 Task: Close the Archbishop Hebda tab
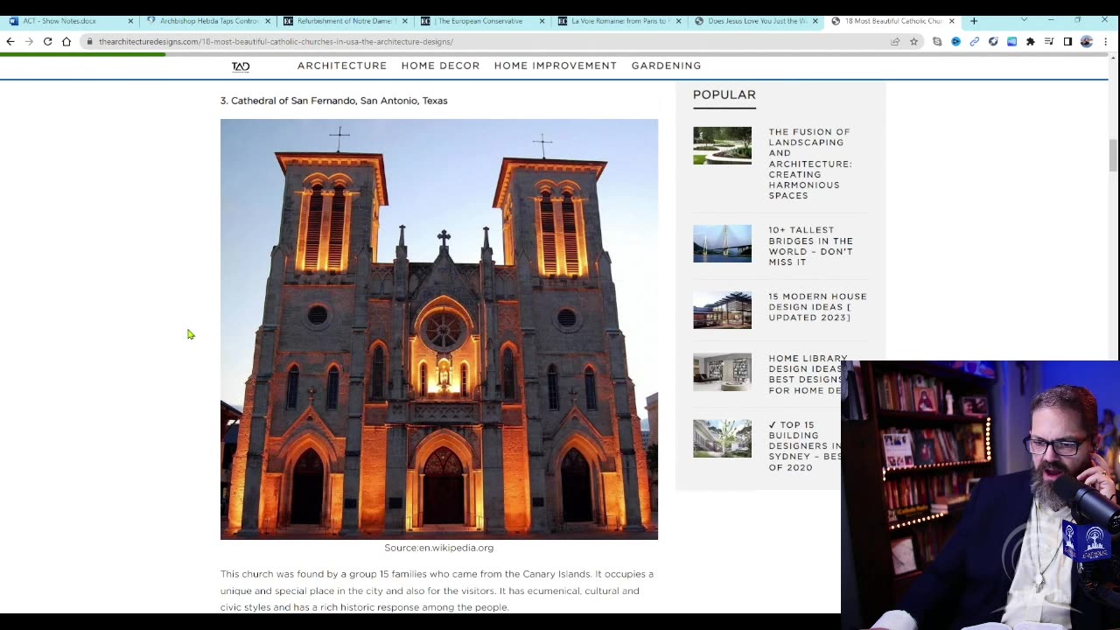tap(267, 21)
